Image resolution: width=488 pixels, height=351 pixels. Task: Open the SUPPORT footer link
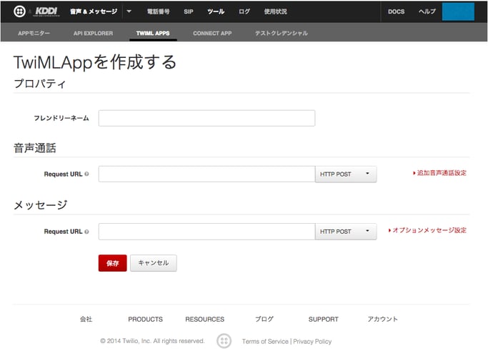[x=324, y=320]
